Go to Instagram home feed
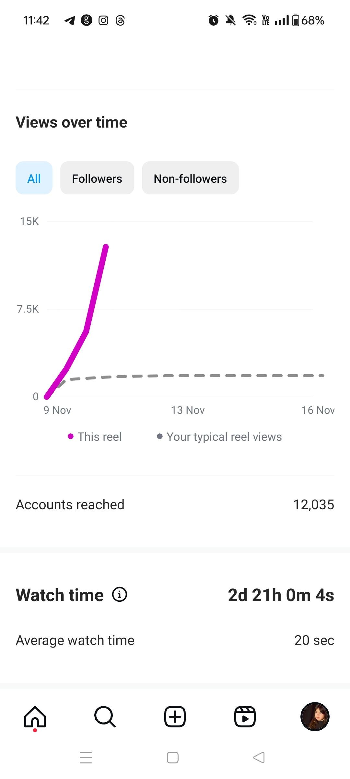 pyautogui.click(x=35, y=717)
